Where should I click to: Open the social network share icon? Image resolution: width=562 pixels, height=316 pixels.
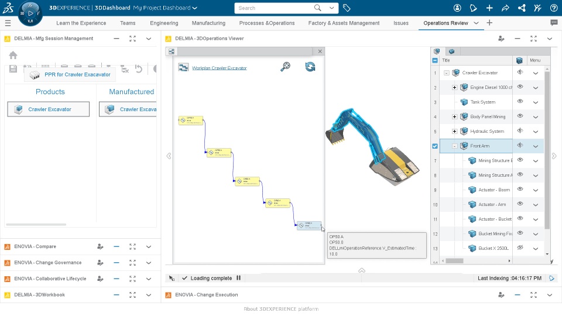[x=522, y=8]
